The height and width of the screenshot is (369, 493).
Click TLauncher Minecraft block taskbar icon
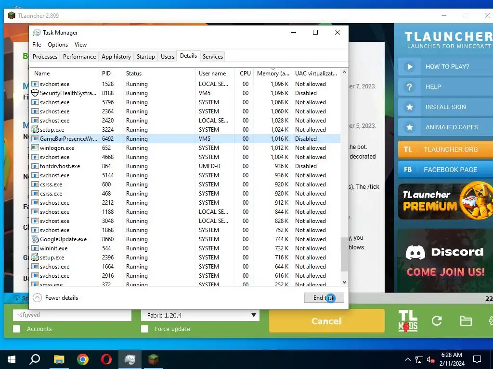coord(154,359)
